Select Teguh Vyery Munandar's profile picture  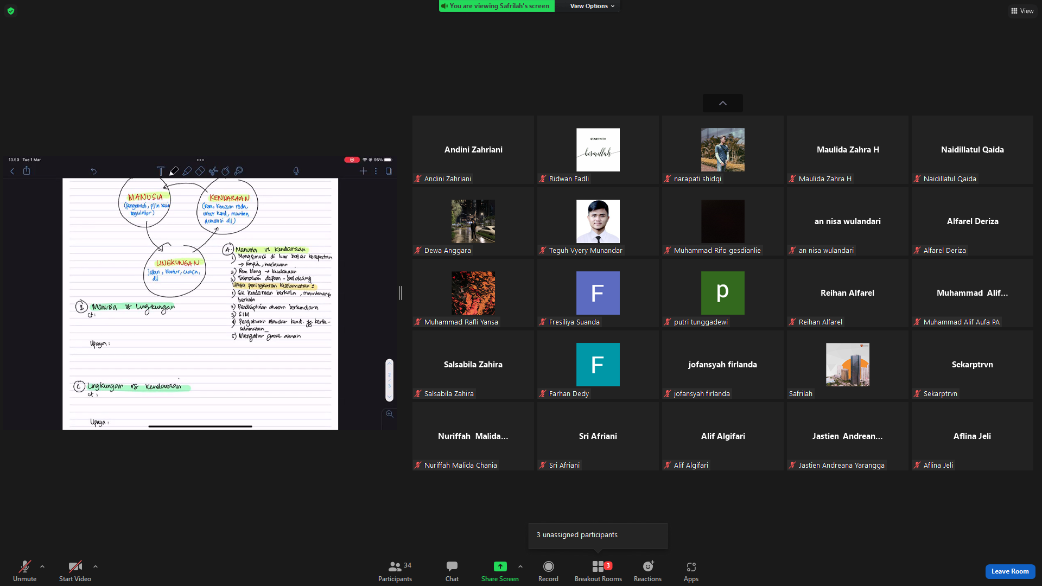click(x=598, y=221)
